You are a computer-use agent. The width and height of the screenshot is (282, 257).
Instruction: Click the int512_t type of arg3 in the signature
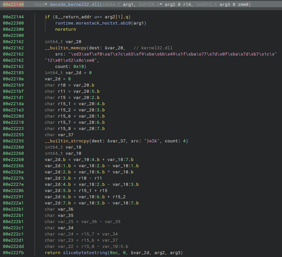(207, 5)
